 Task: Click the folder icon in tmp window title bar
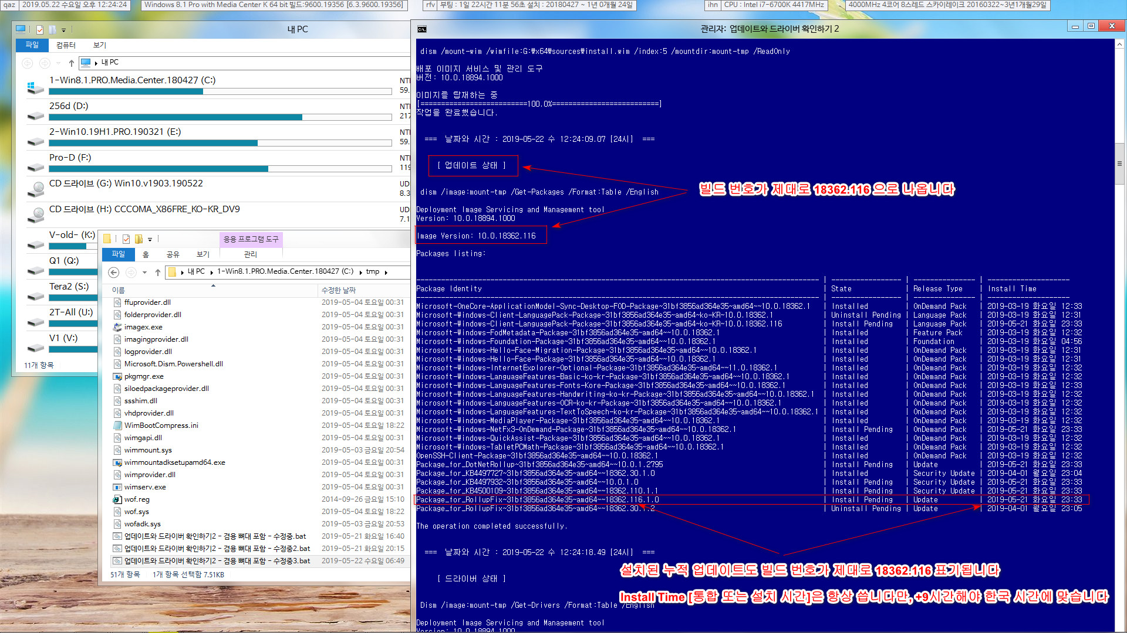107,239
